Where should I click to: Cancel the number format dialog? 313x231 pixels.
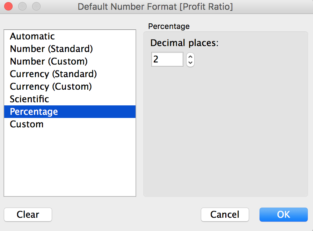pos(225,214)
